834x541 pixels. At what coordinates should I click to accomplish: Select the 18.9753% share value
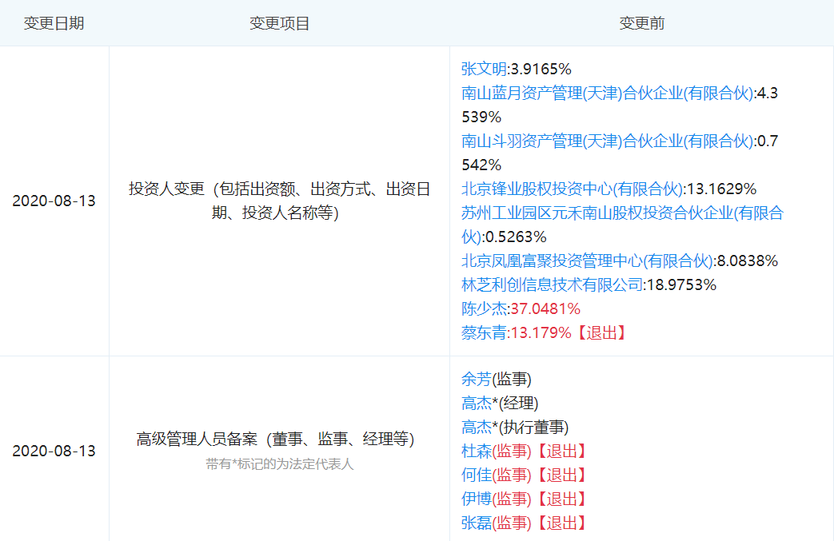681,284
